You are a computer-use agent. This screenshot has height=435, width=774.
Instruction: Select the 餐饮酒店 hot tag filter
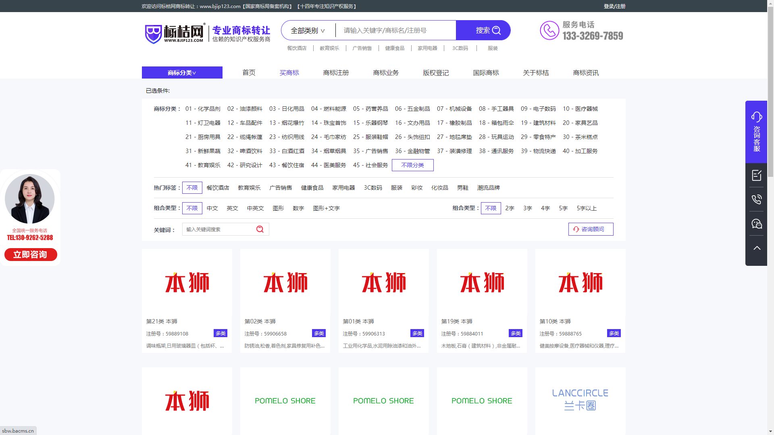(218, 188)
